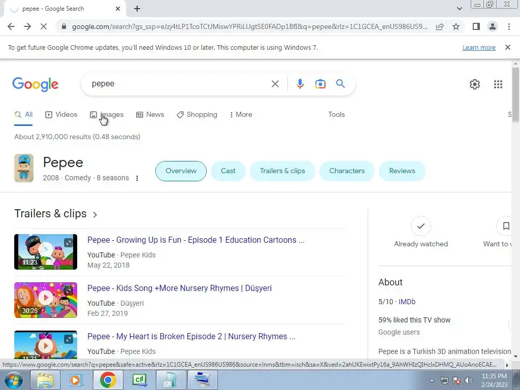Open Pepee My Heart is Broken link

191,337
